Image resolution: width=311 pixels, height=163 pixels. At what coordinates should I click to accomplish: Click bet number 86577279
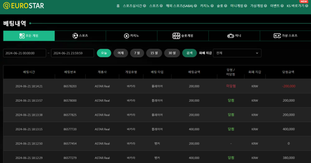click(x=70, y=158)
